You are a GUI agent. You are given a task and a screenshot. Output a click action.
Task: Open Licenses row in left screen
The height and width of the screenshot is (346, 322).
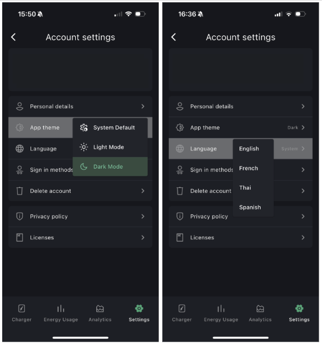(80, 238)
